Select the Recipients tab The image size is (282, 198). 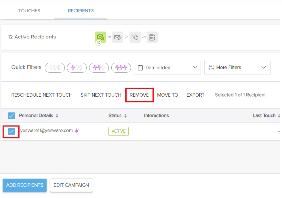81,11
